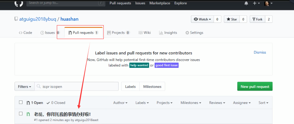294x124 pixels.
Task: Click the help wanted label
Action: coord(139,65)
